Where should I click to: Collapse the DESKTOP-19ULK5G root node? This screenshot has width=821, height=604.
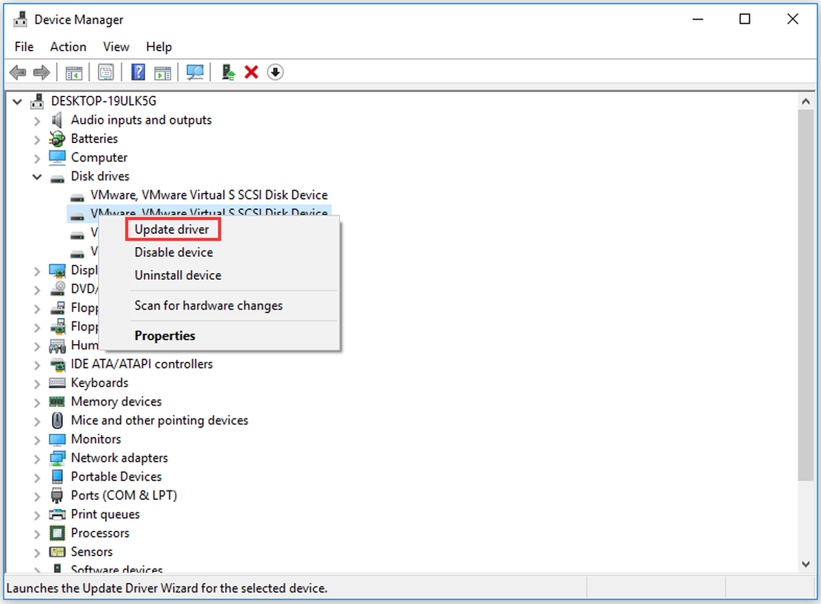(17, 101)
